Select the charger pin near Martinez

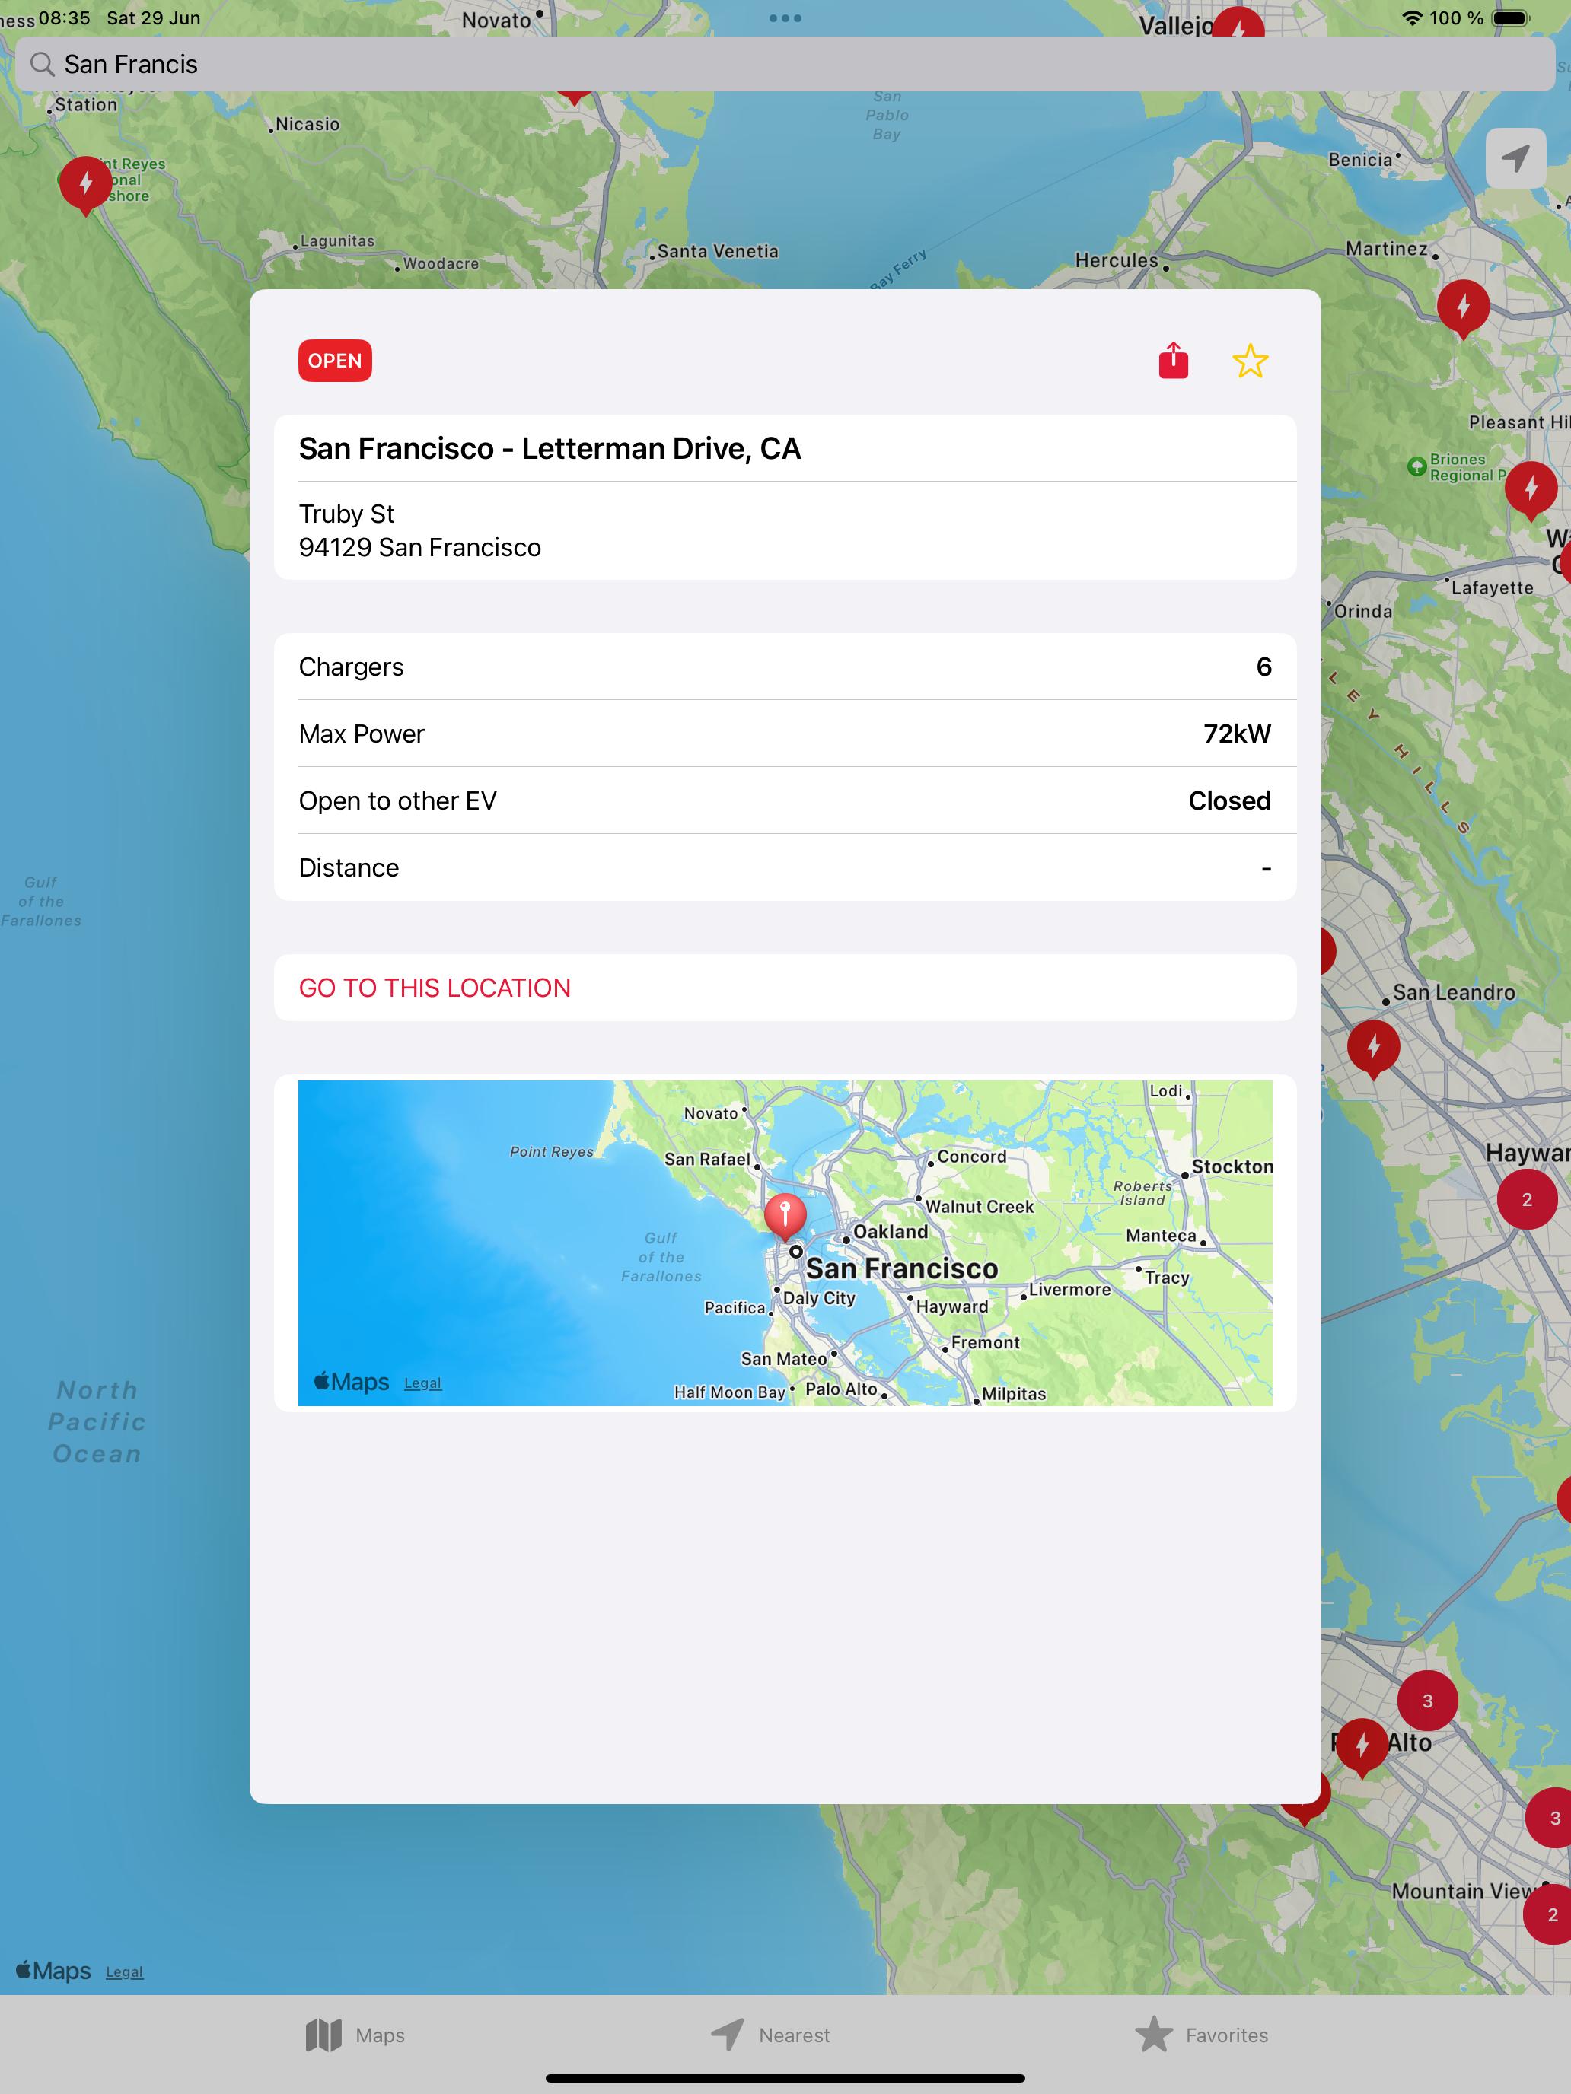[x=1463, y=309]
